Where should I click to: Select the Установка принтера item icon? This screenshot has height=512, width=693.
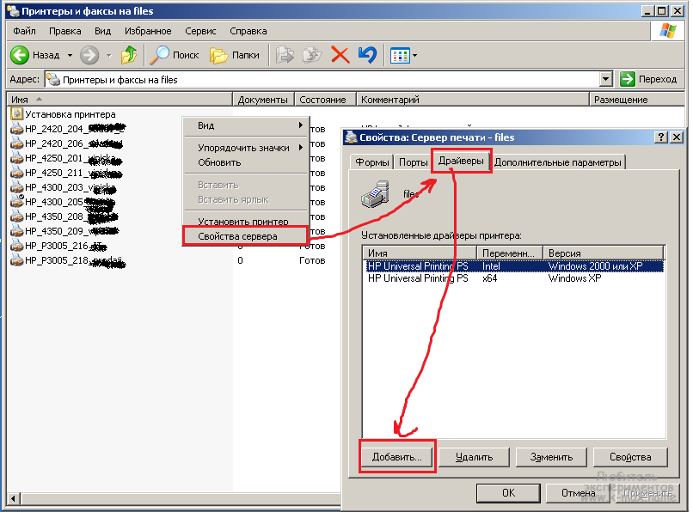[x=17, y=114]
